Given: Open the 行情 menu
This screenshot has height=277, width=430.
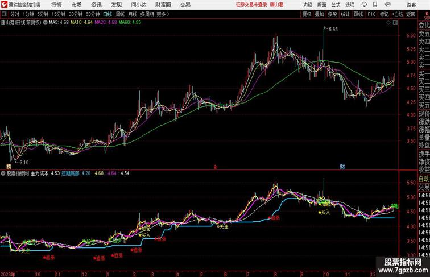Looking at the screenshot, I should pos(56,5).
